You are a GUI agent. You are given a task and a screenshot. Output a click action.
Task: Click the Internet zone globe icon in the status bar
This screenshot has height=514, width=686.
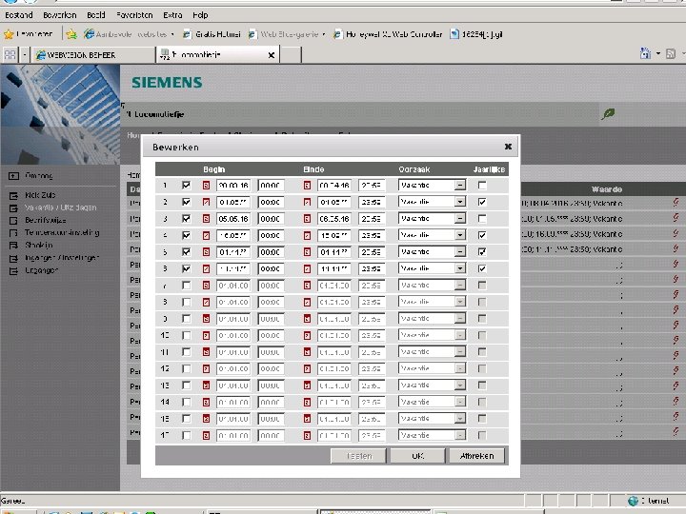pos(633,501)
